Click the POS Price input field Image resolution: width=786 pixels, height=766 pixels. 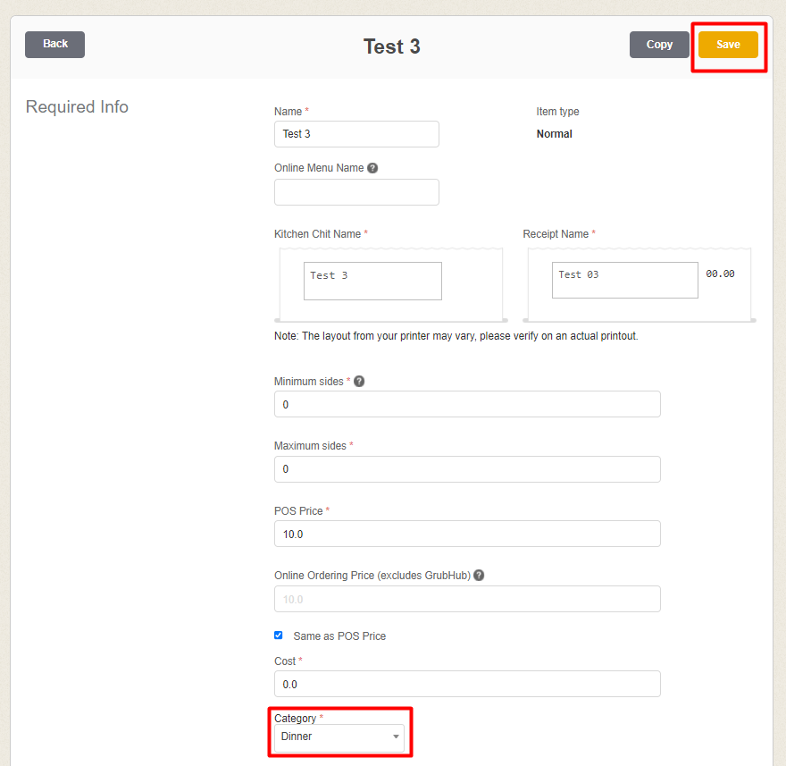(467, 534)
